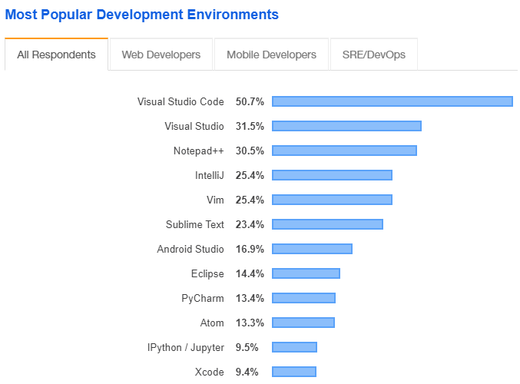This screenshot has width=520, height=384.
Task: Click the Xcode bar
Action: (294, 372)
